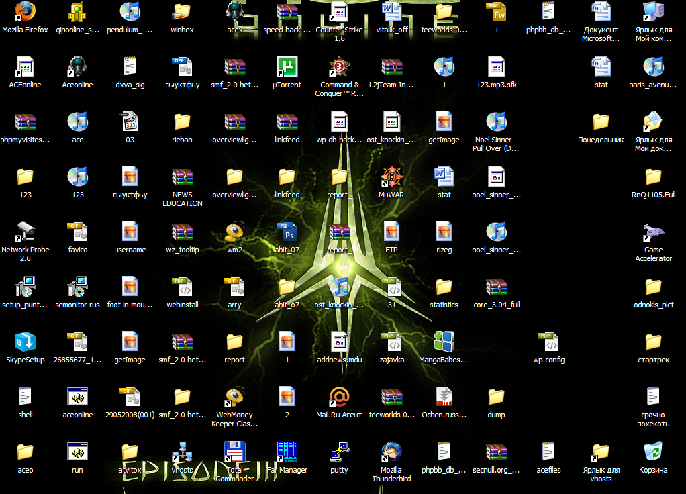This screenshot has height=494, width=686.
Task: Select the MuWAR game icon
Action: 391,177
